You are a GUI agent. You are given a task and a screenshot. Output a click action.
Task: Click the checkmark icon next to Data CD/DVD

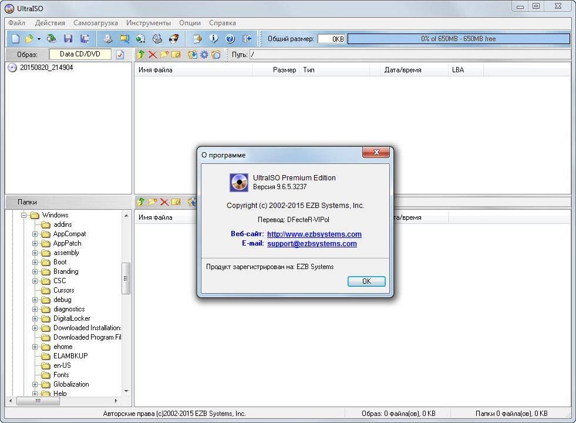click(x=120, y=55)
